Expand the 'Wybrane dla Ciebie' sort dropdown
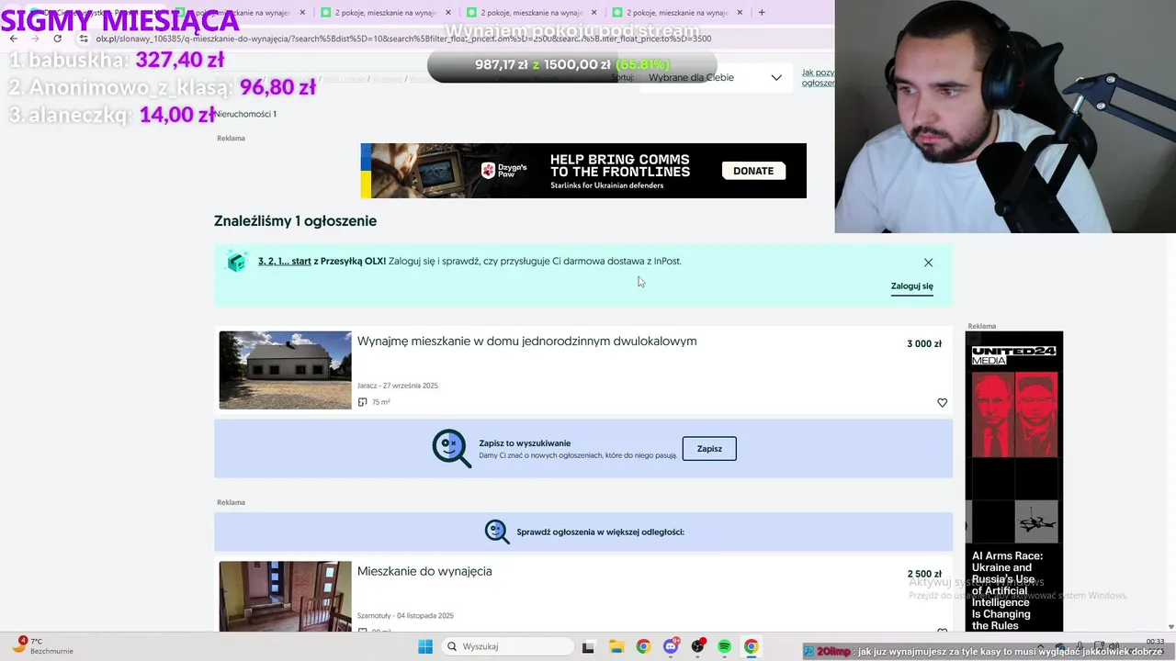This screenshot has width=1176, height=661. [715, 77]
